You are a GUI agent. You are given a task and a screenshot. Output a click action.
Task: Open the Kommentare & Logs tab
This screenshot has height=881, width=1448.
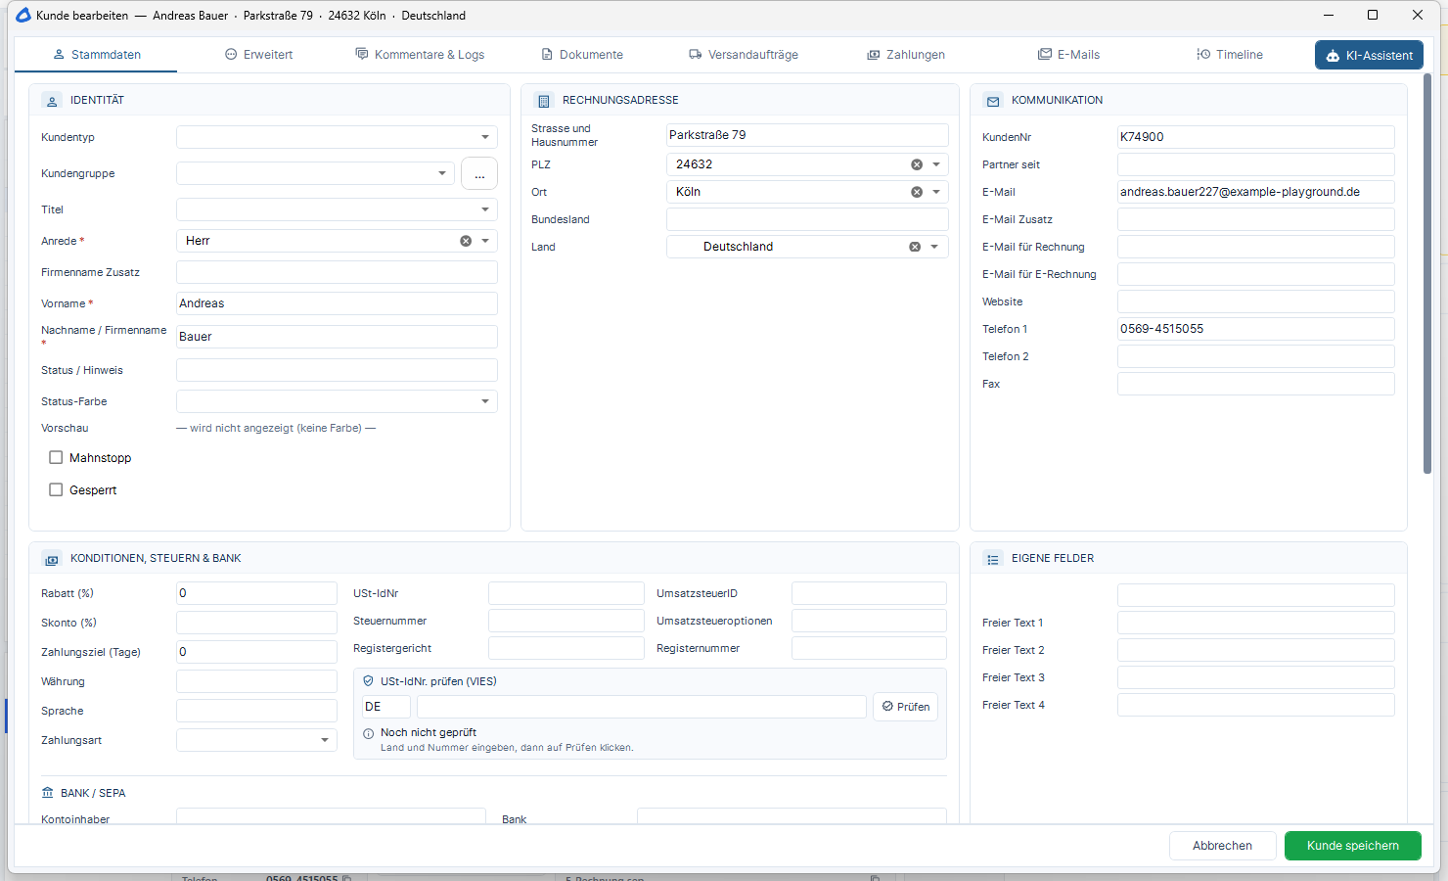tap(420, 55)
